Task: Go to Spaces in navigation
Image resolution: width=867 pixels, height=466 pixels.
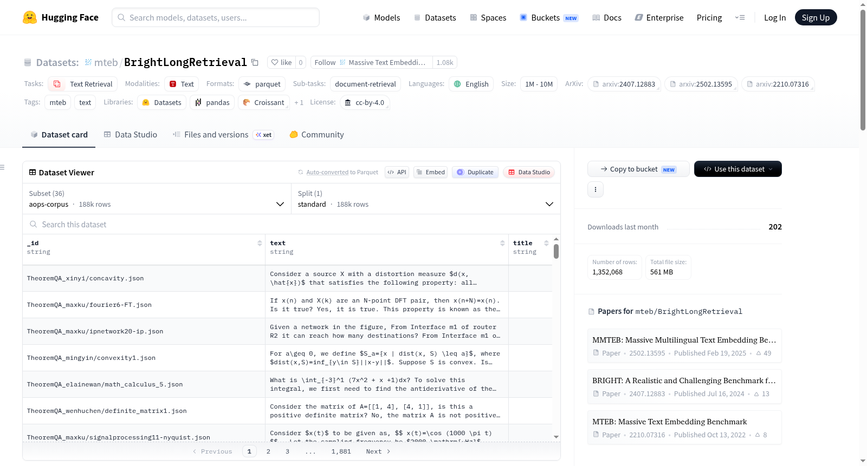Action: pos(488,18)
